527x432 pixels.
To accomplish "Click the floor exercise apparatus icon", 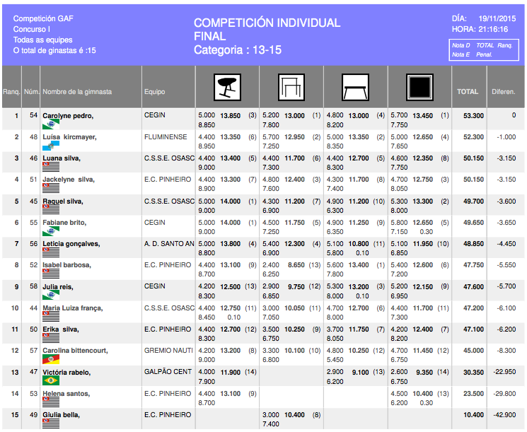I will click(x=419, y=88).
